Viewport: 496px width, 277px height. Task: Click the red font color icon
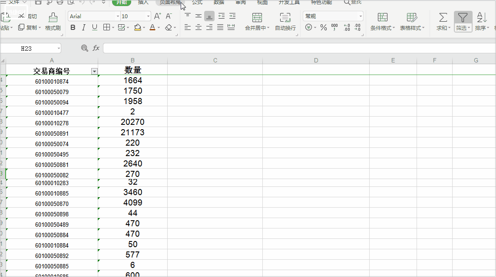(x=152, y=27)
